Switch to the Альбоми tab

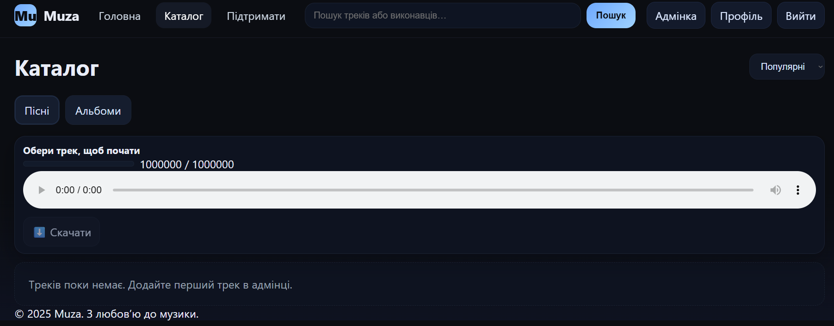(98, 111)
